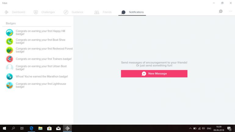Expand the system tray hidden icons chevron
Screen dimensions: 235x132
(190, 129)
